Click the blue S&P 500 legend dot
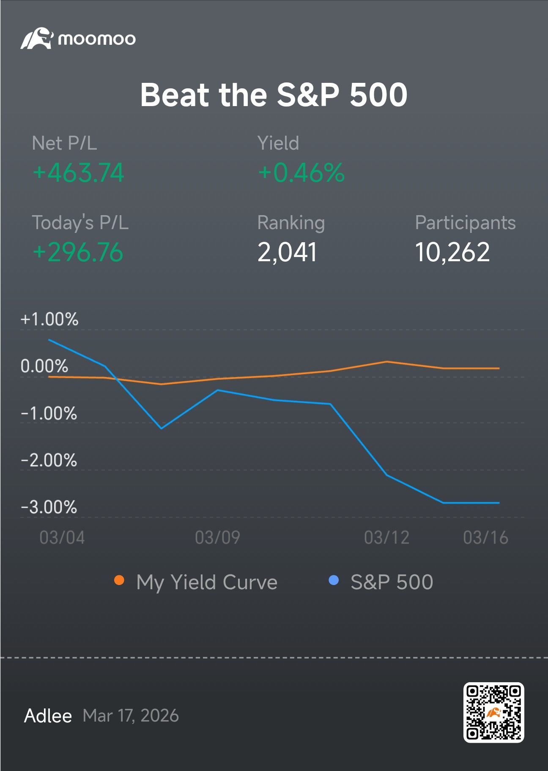 (x=334, y=580)
